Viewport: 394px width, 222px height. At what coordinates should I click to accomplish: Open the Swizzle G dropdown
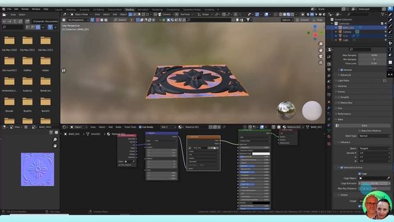click(x=374, y=157)
